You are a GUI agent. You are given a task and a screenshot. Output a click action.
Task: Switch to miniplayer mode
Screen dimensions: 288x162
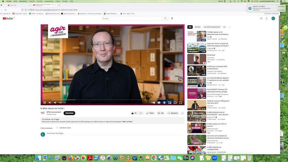point(170,102)
